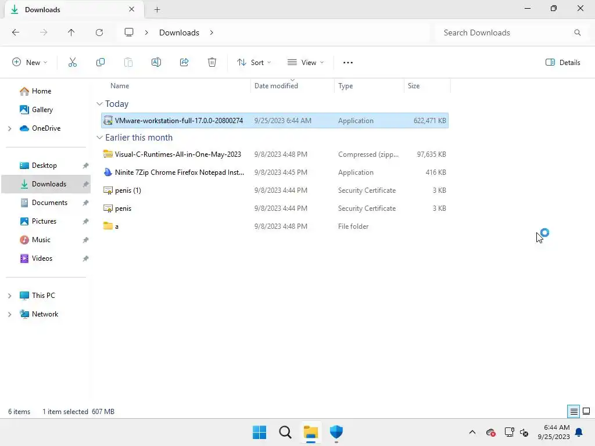595x446 pixels.
Task: Click the Visual-C-Runtimes zip folder icon
Action: coord(107,154)
